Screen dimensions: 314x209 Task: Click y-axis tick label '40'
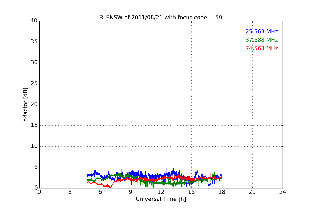[34, 21]
